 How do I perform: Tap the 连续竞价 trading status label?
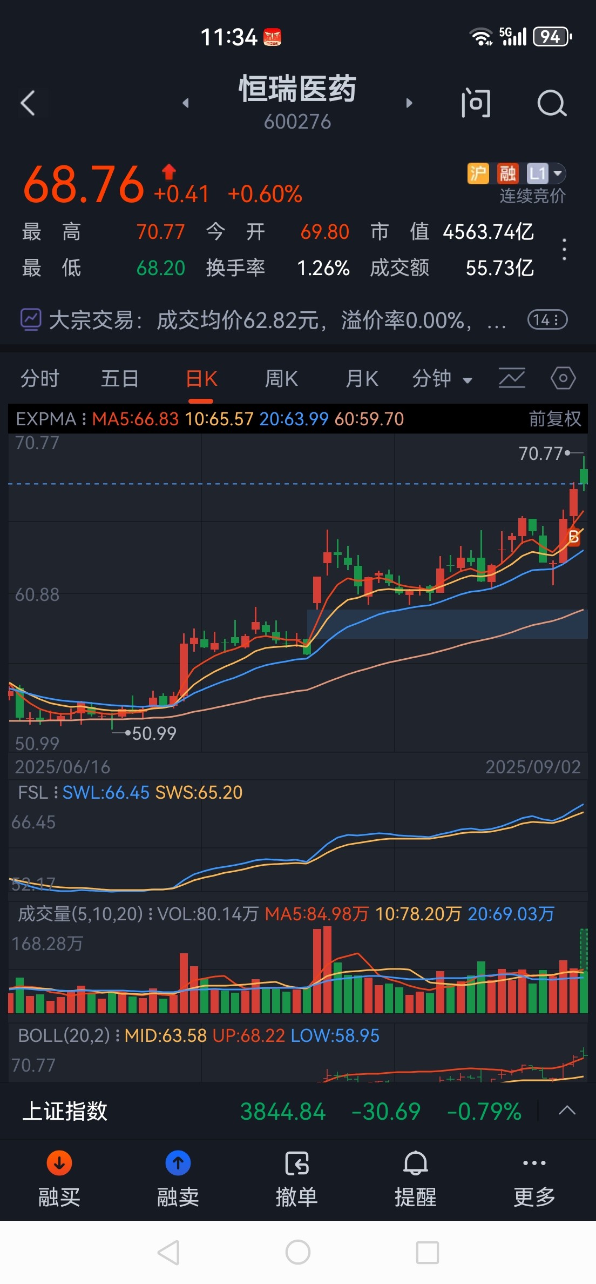pyautogui.click(x=533, y=196)
